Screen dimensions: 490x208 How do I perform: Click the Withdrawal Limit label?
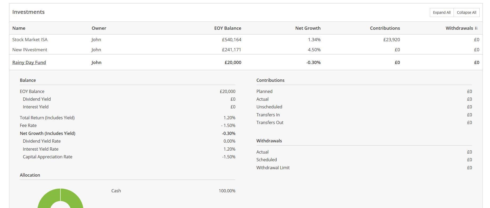point(273,168)
